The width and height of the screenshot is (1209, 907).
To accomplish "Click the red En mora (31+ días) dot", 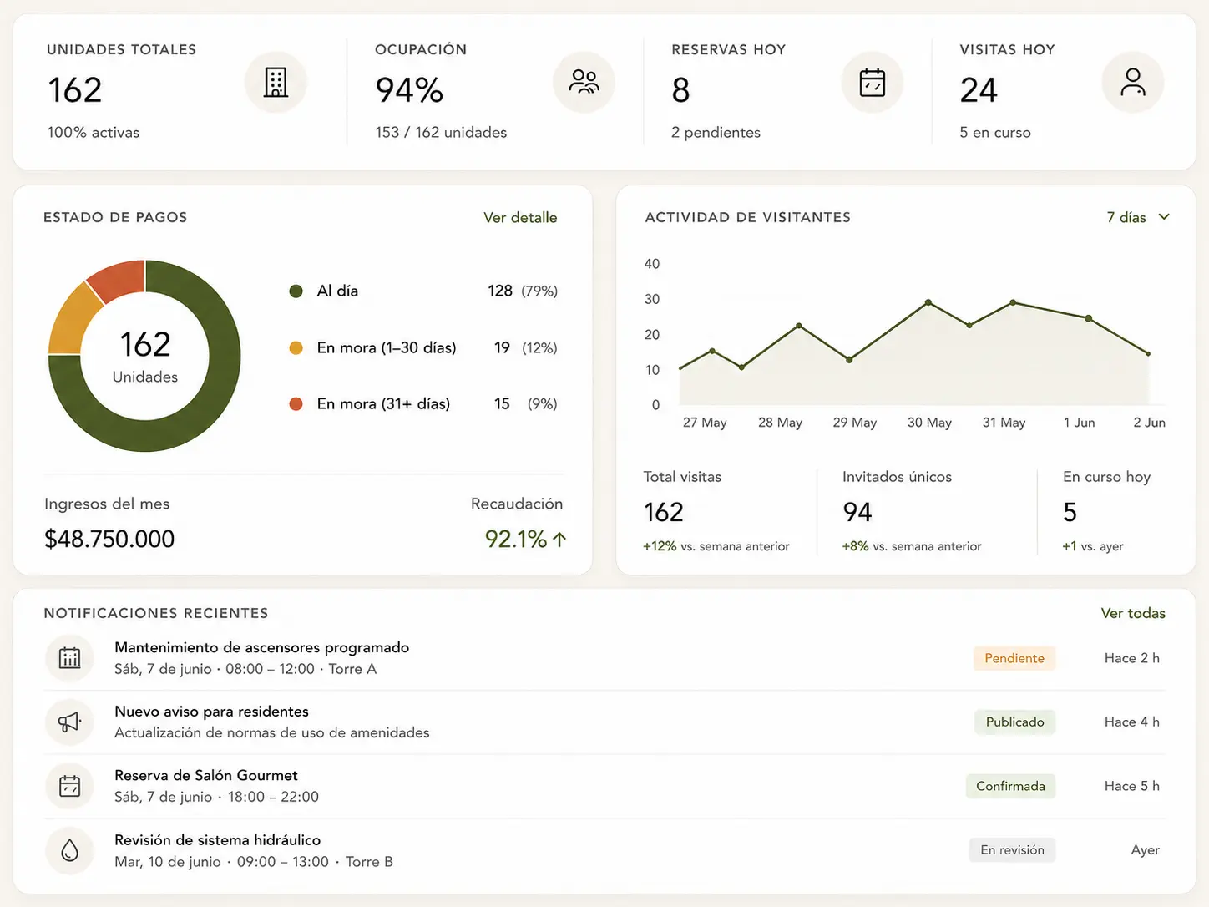I will [x=296, y=404].
